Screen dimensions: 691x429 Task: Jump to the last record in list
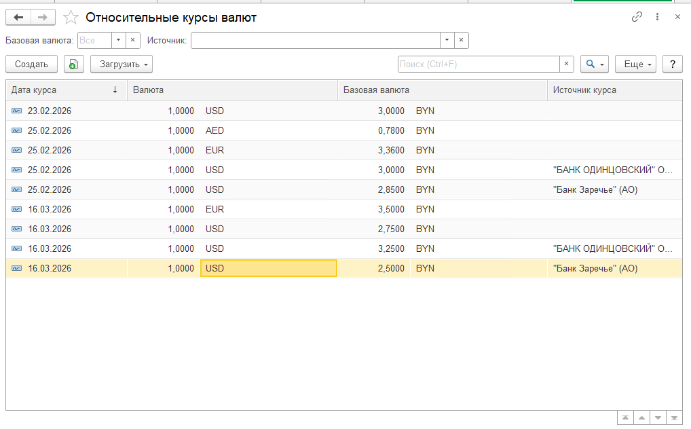(673, 417)
